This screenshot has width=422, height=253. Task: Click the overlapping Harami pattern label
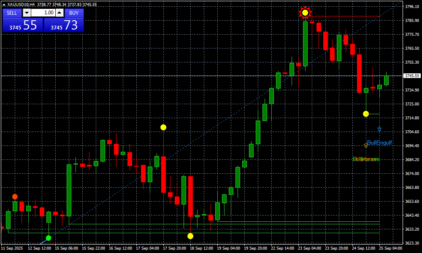pos(366,159)
